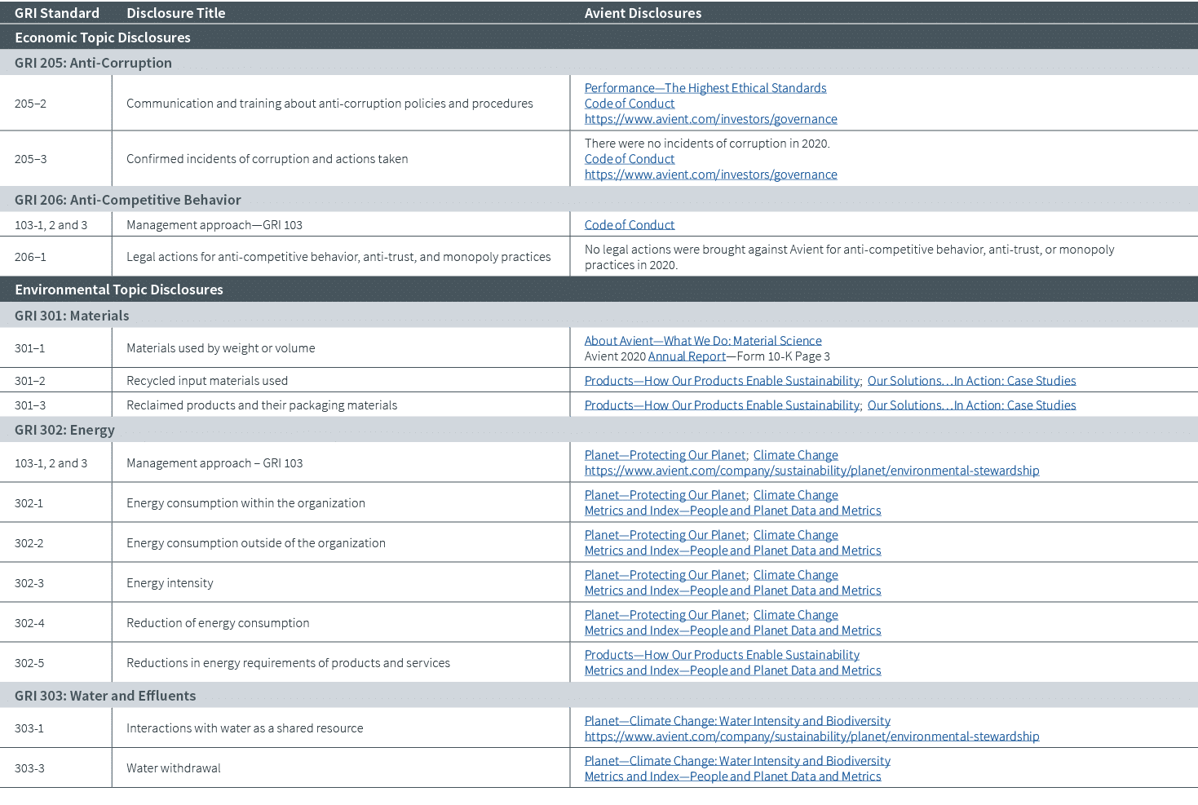Open Products sustainability link in 301-2 row
The height and width of the screenshot is (805, 1198).
pos(721,381)
